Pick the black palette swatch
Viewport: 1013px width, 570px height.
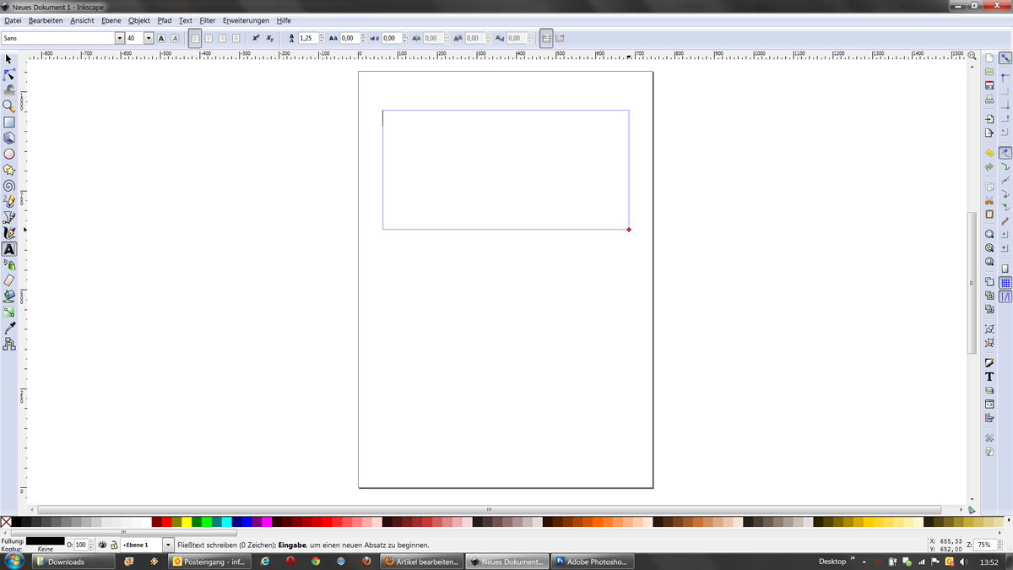pos(17,523)
